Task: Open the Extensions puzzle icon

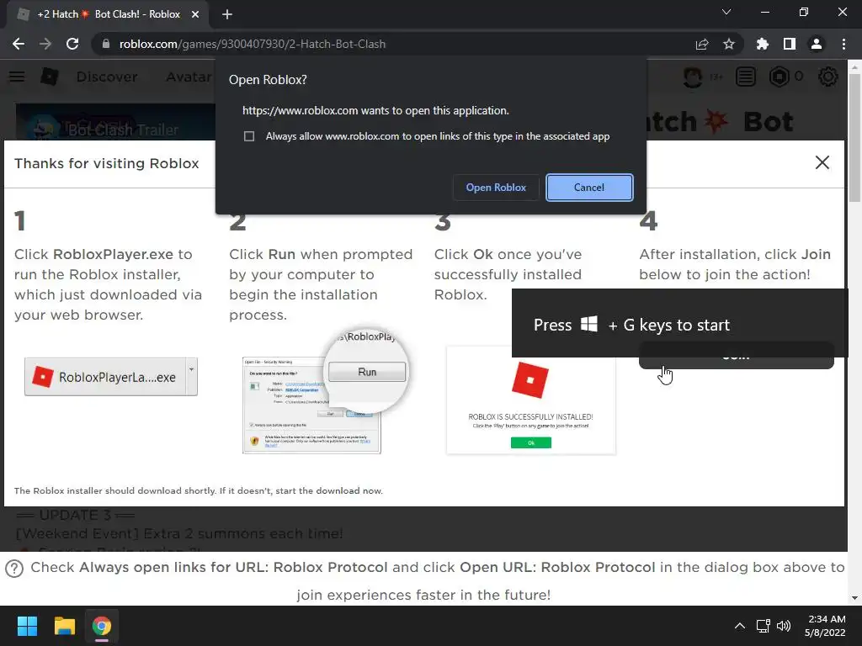Action: 763,44
